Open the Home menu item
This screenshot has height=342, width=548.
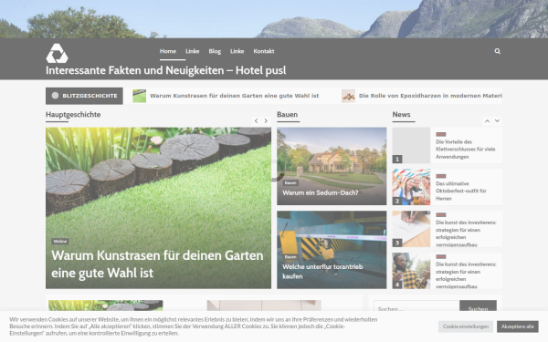click(168, 51)
